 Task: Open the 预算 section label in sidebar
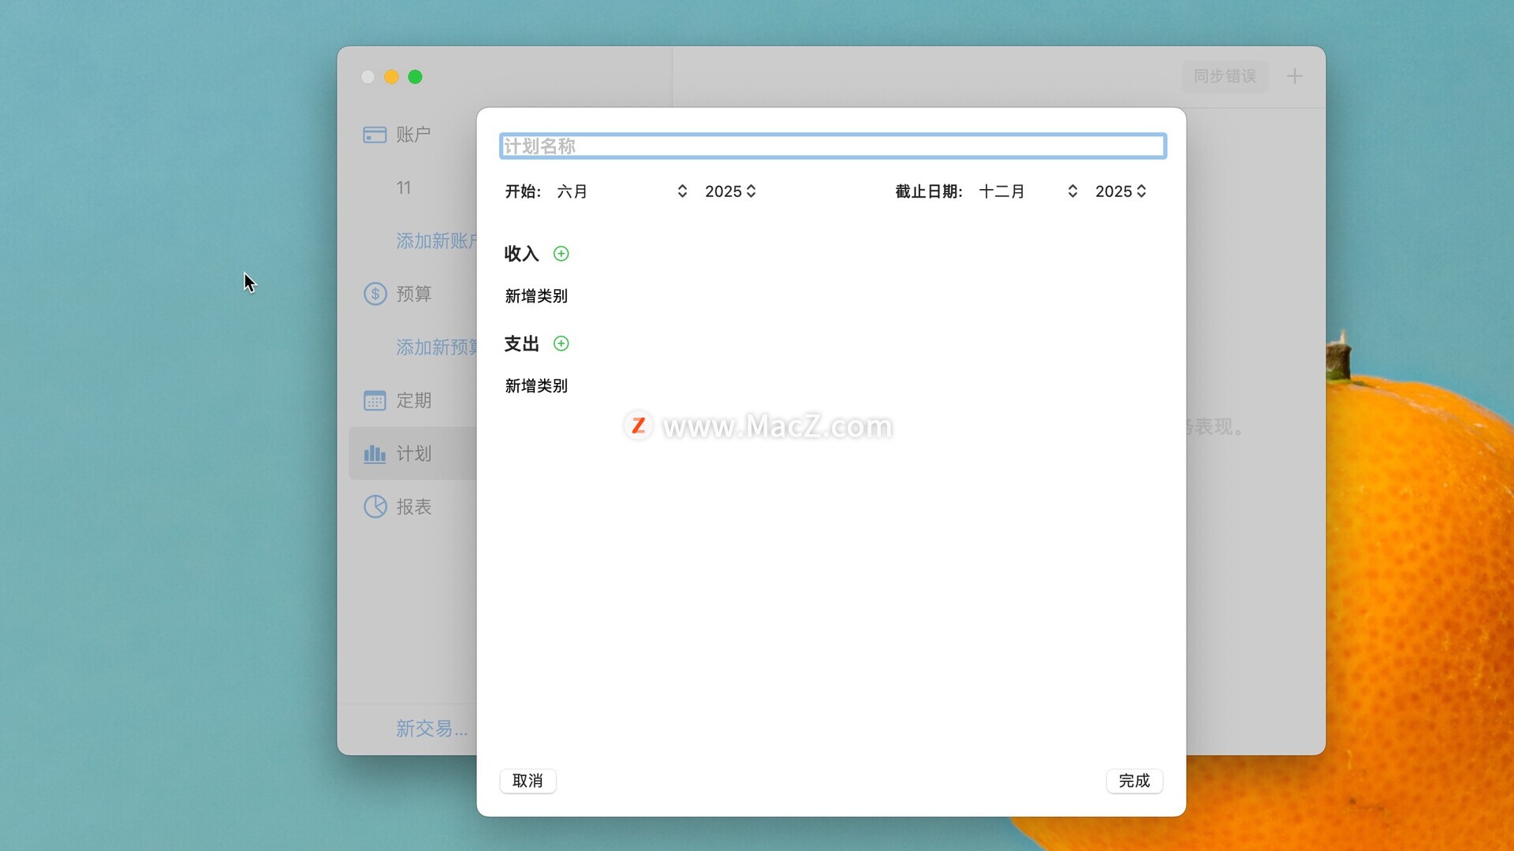[x=413, y=294]
